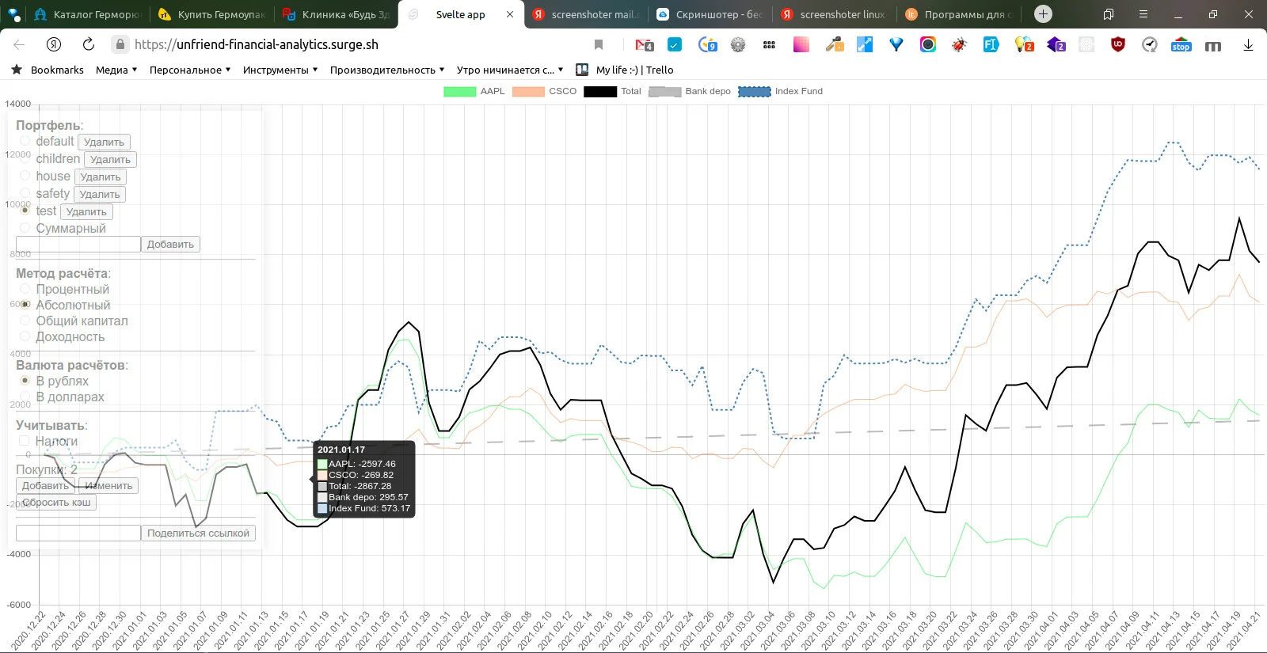This screenshot has width=1267, height=653.
Task: Expand the Персональное bookmarks folder
Action: coord(190,70)
